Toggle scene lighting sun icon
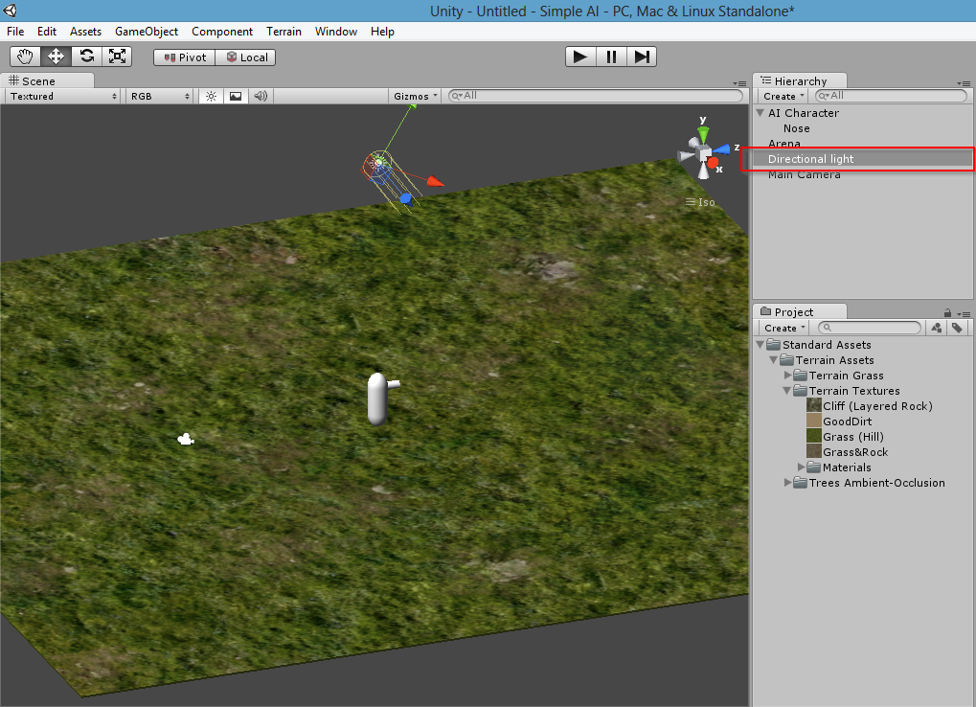 tap(212, 96)
